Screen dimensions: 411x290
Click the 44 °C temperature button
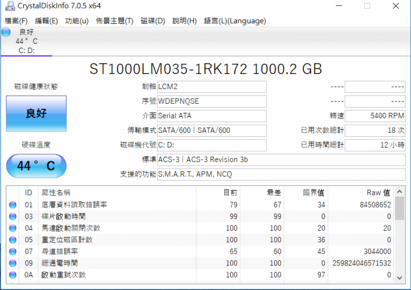click(x=36, y=166)
